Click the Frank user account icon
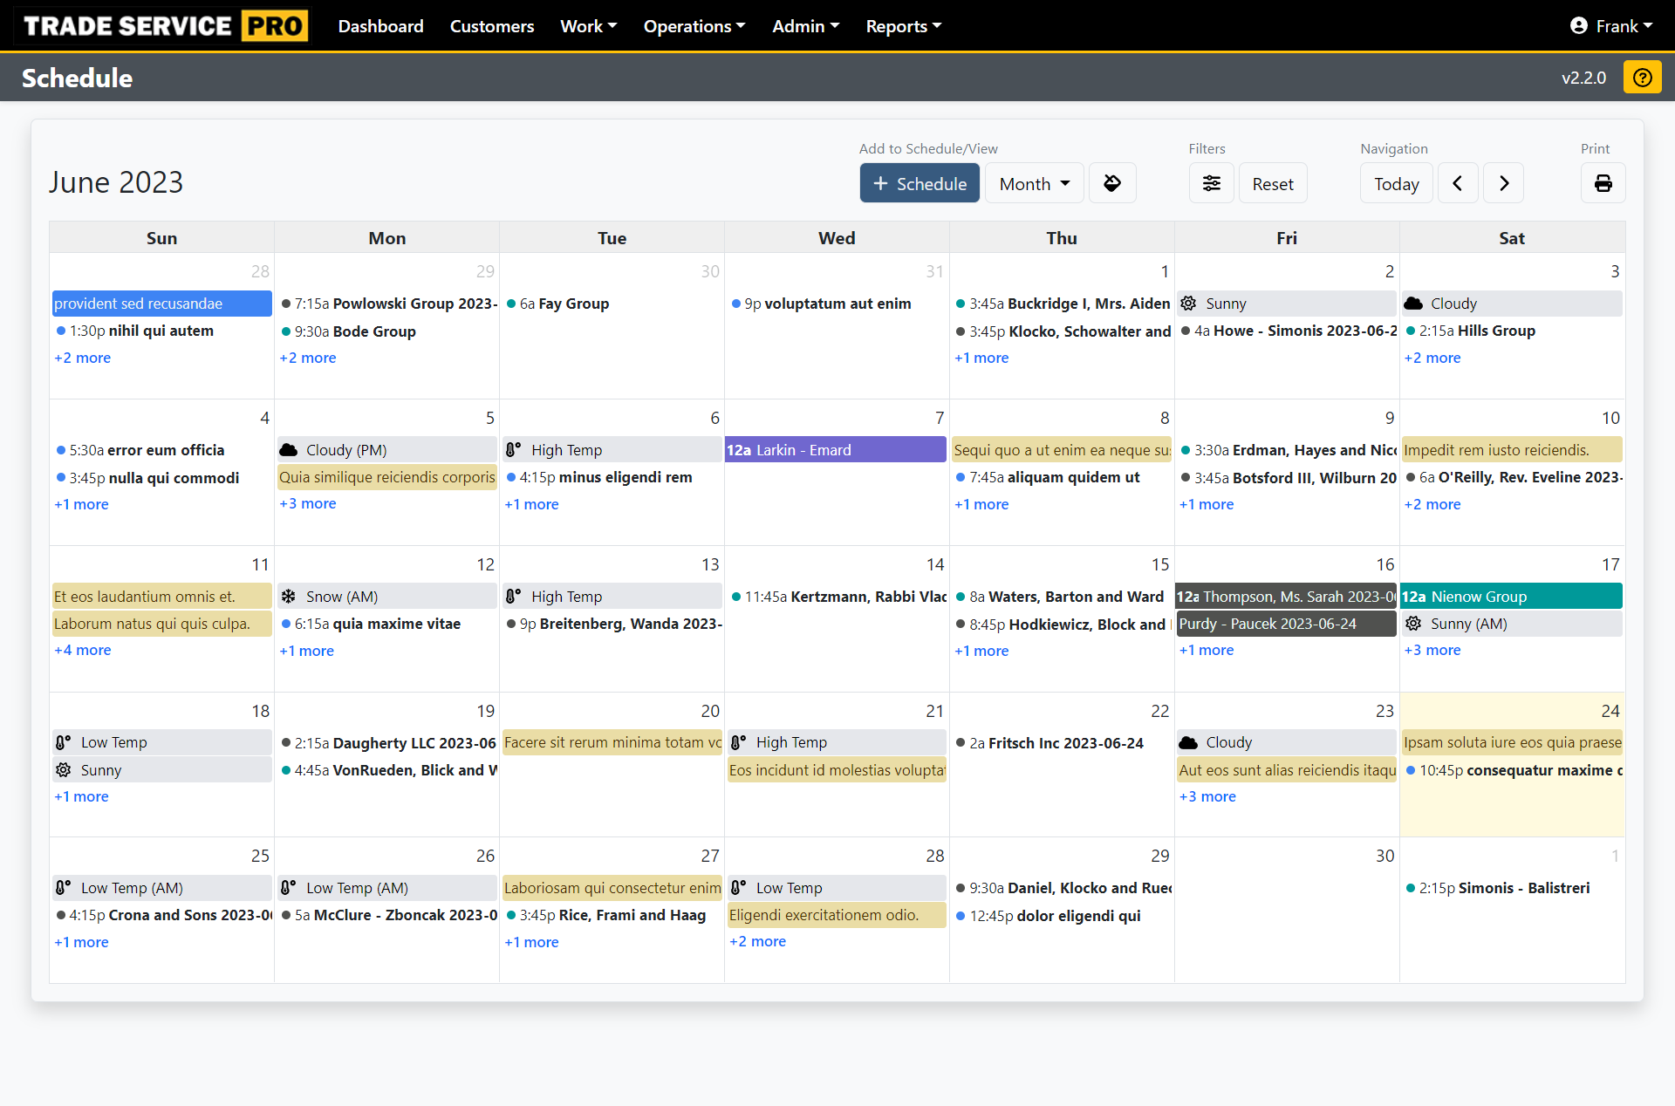The image size is (1675, 1106). point(1578,26)
